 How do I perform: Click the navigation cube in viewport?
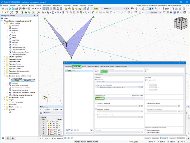pyautogui.click(x=181, y=23)
